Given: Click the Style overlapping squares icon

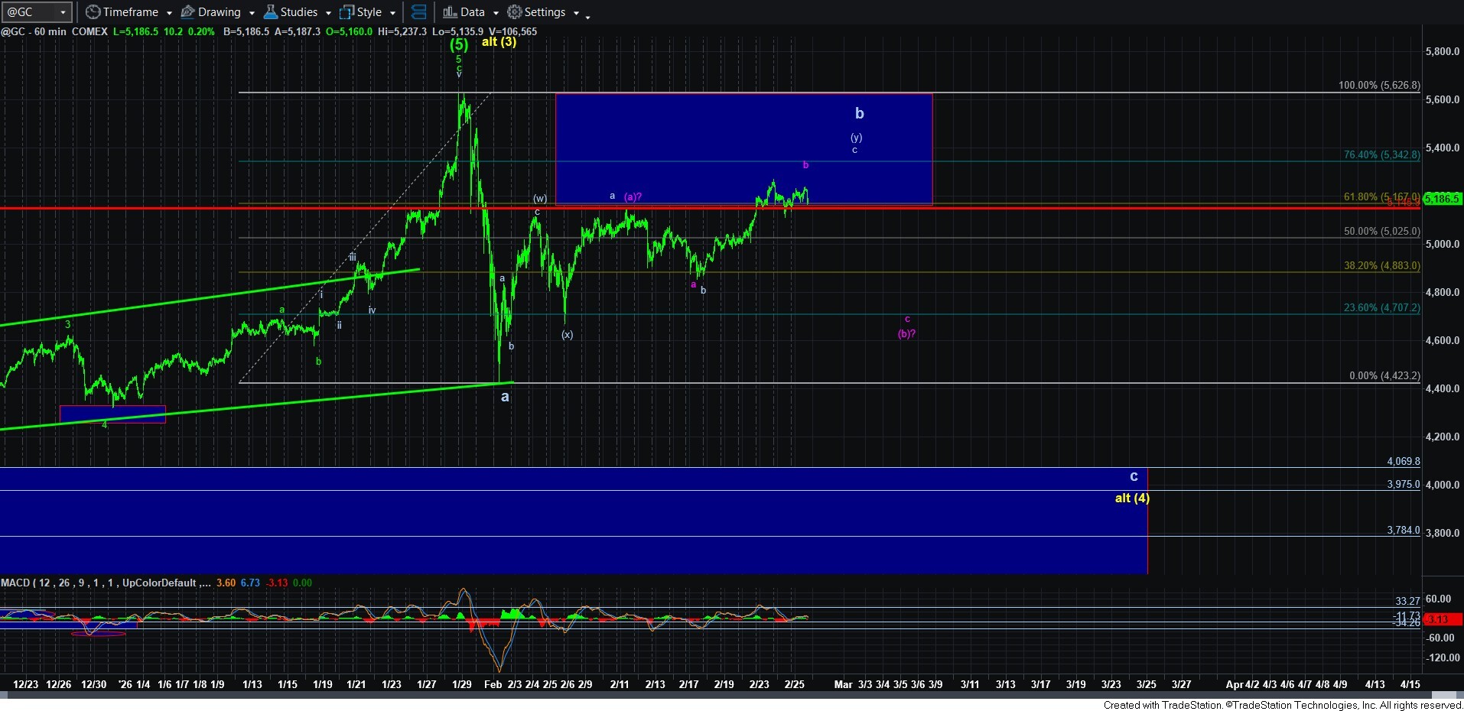Looking at the screenshot, I should pos(346,12).
